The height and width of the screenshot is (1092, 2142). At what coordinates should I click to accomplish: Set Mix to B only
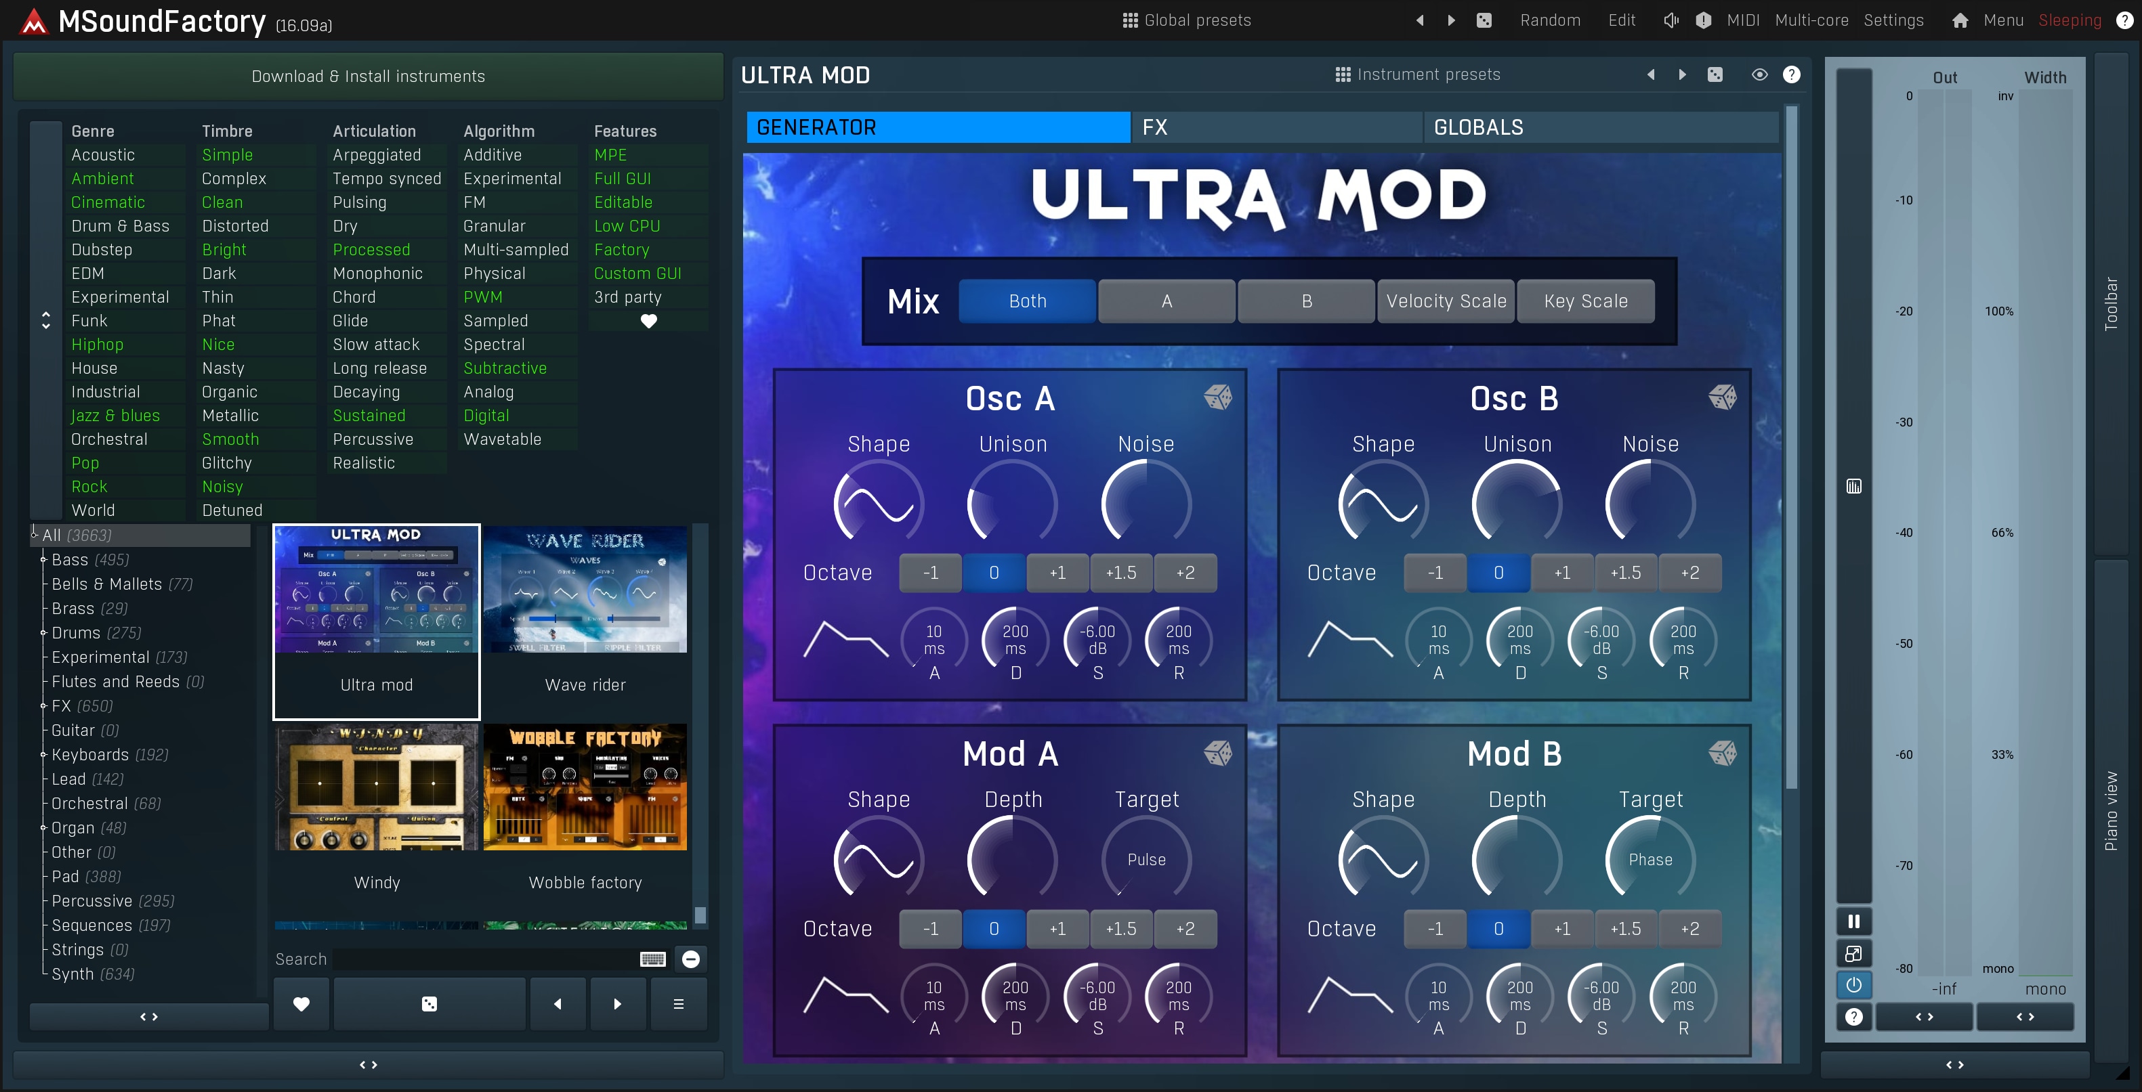[1306, 301]
